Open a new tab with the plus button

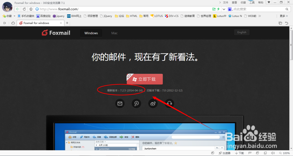click(x=67, y=23)
